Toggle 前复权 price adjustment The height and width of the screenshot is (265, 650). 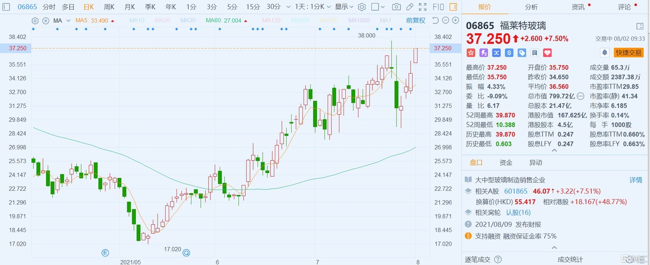click(416, 20)
